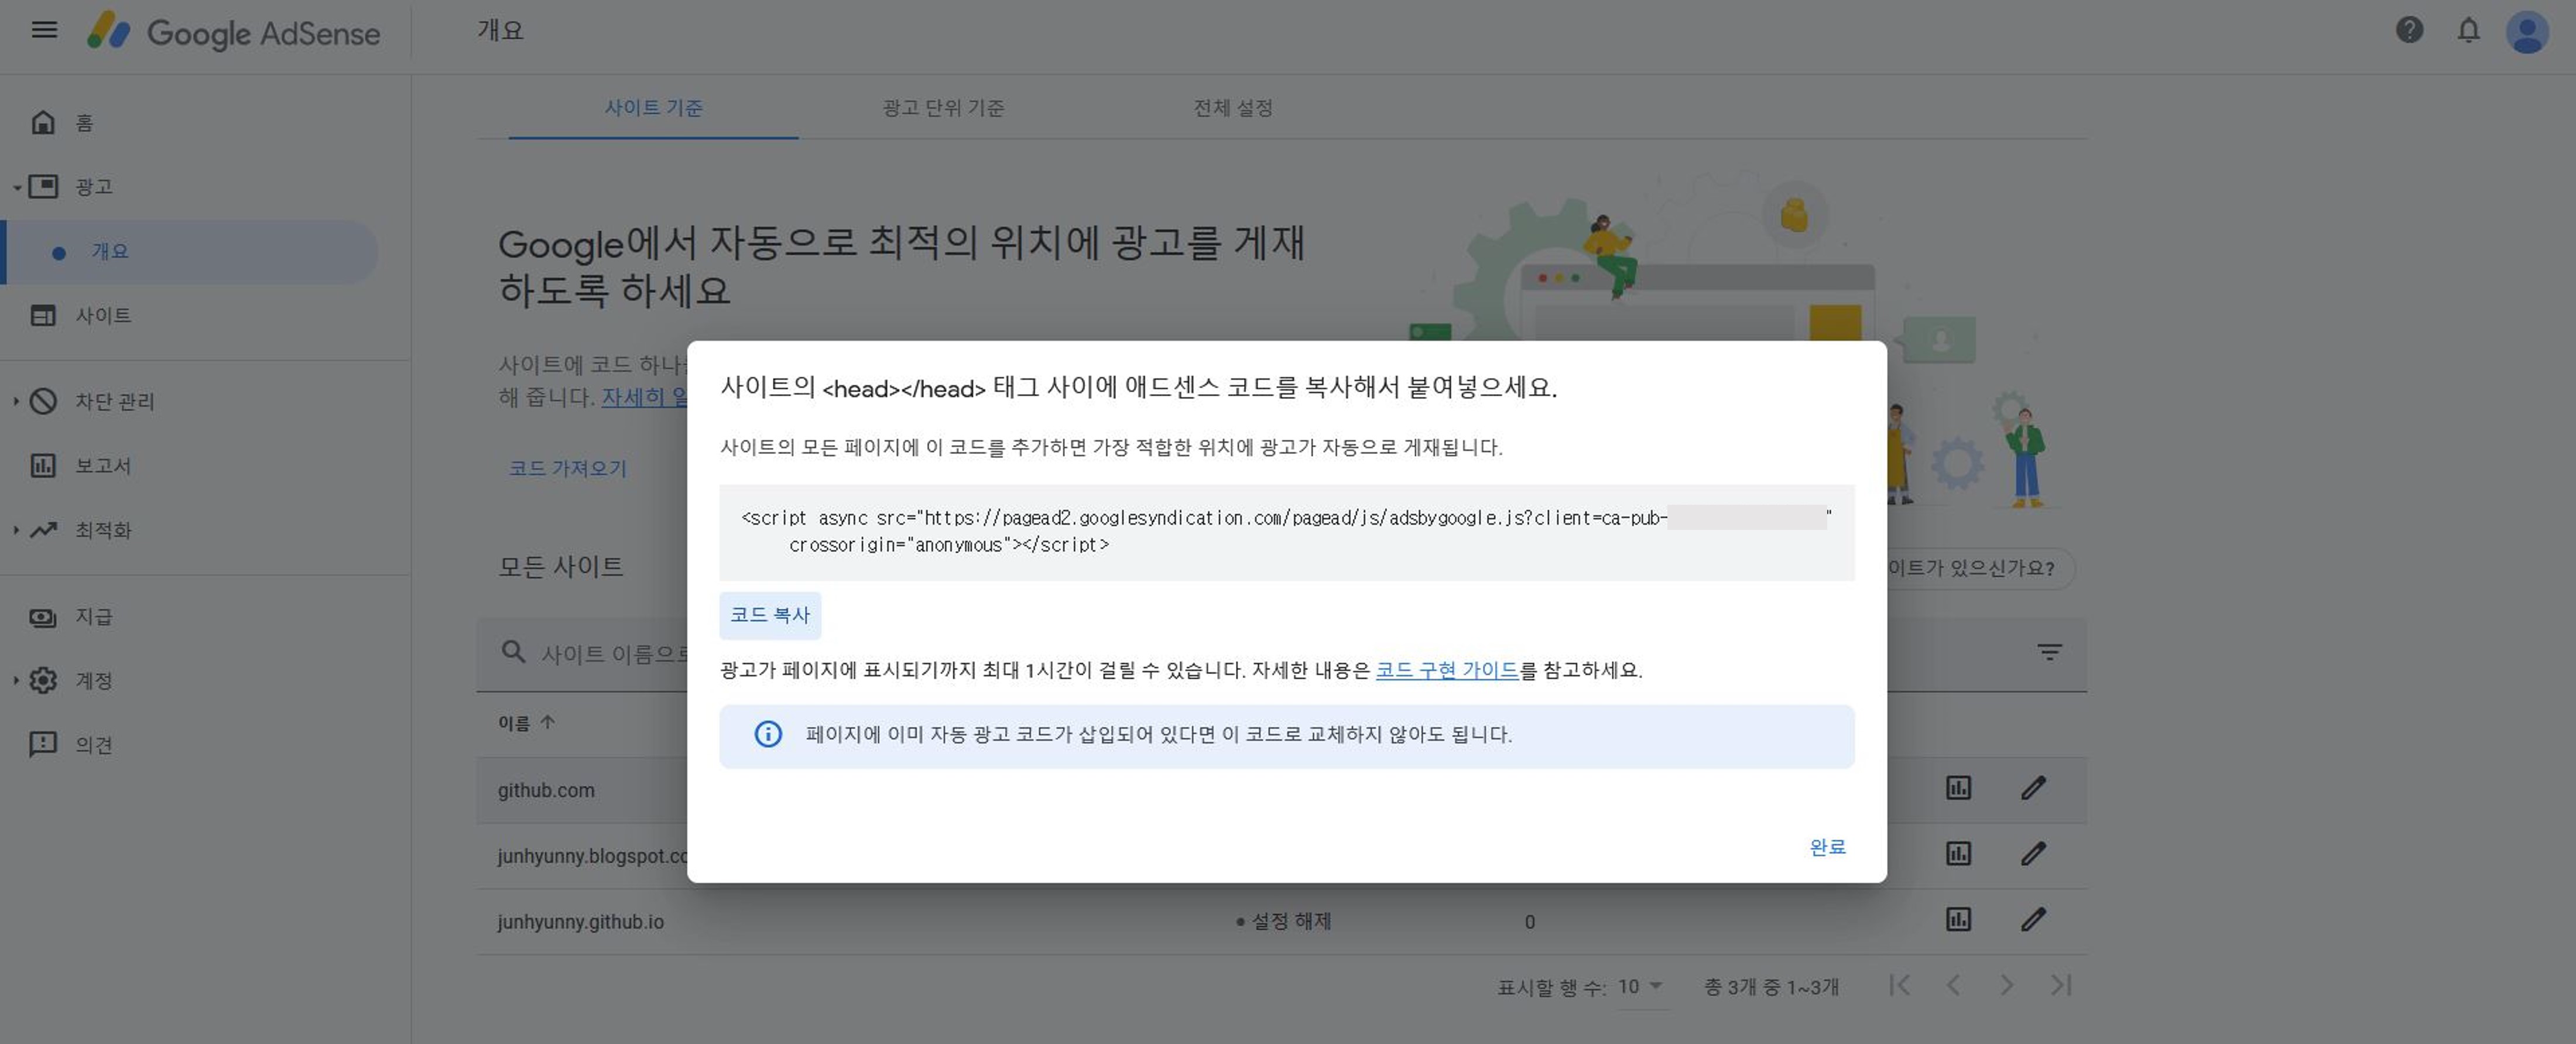Screen dimensions: 2576x1044
Task: Open 지급 in the sidebar
Action: (94, 616)
